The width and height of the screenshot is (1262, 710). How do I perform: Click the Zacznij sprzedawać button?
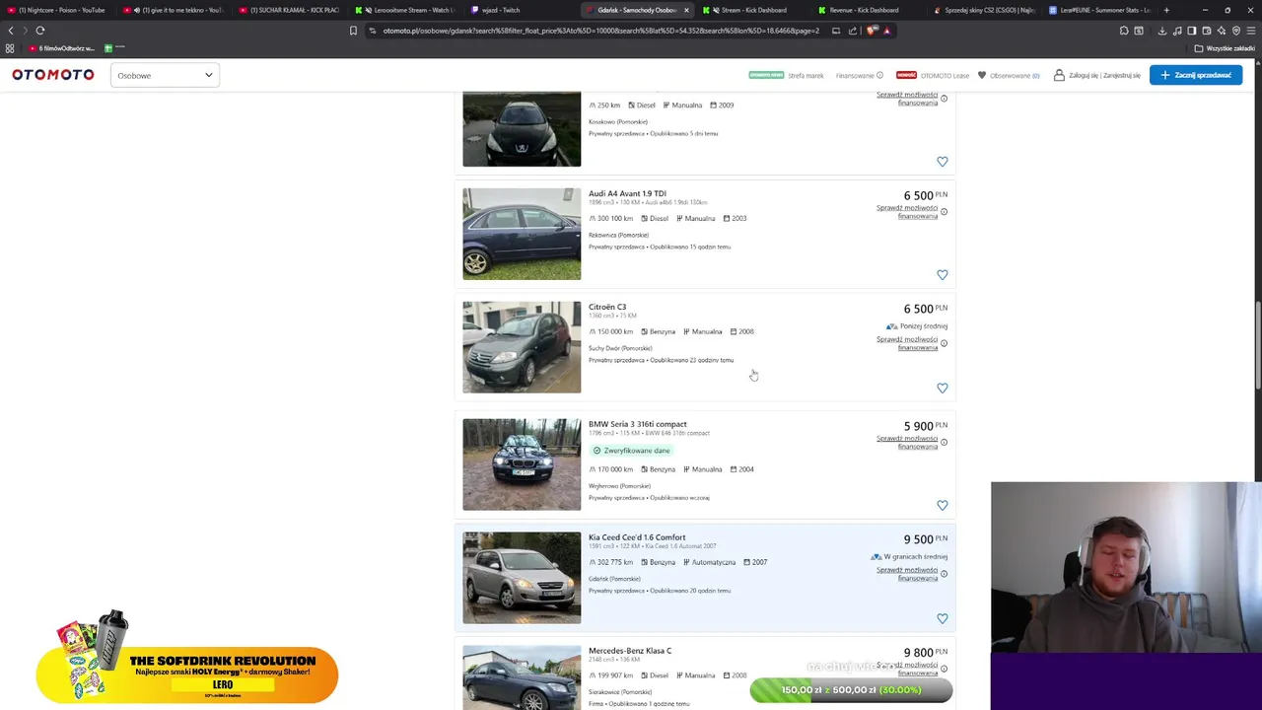1196,75
